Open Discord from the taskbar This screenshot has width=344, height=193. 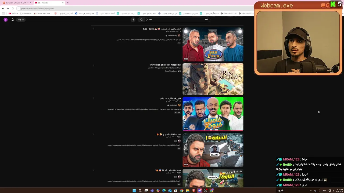(x=200, y=191)
